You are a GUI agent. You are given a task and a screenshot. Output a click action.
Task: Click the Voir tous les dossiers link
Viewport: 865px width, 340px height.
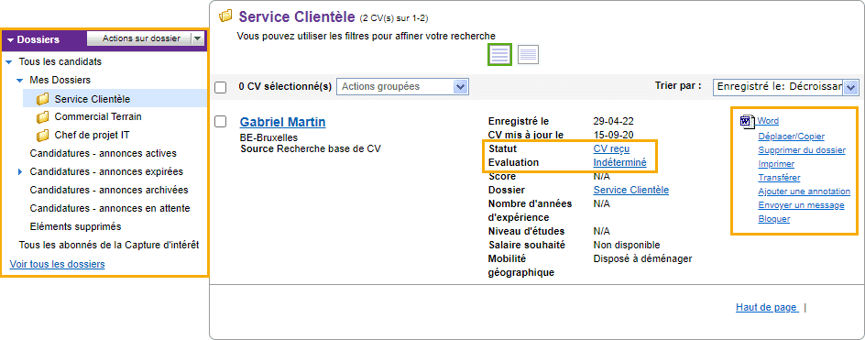point(58,264)
